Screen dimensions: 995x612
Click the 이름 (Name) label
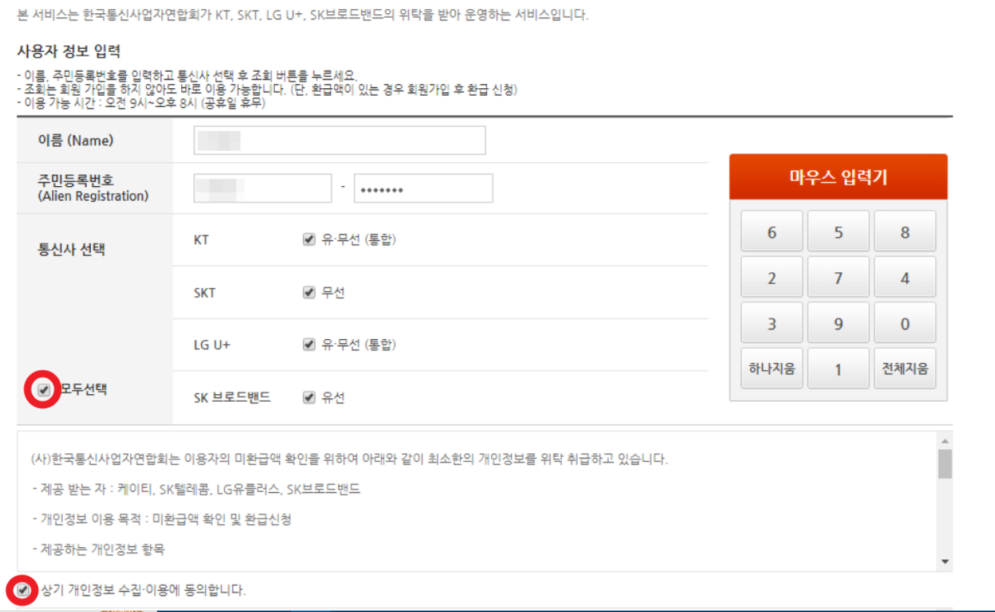click(75, 140)
